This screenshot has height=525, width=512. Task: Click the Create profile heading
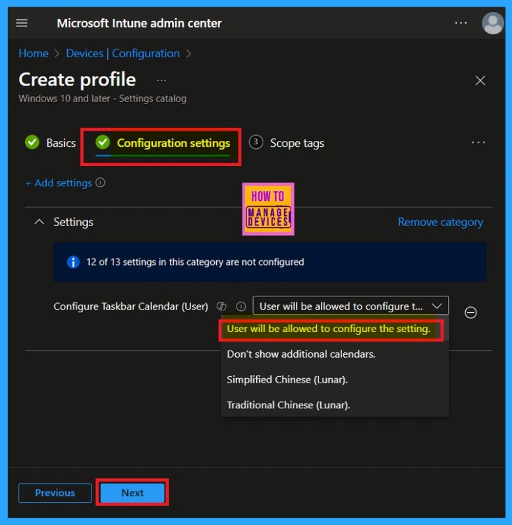tap(77, 80)
